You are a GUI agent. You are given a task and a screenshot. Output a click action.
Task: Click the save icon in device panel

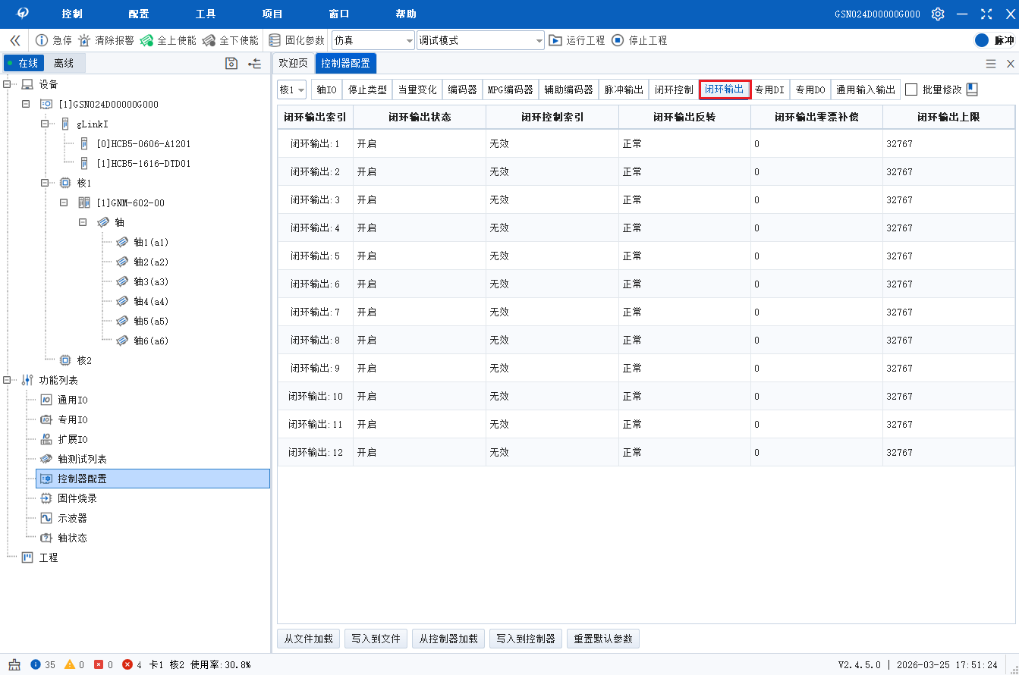[x=231, y=63]
